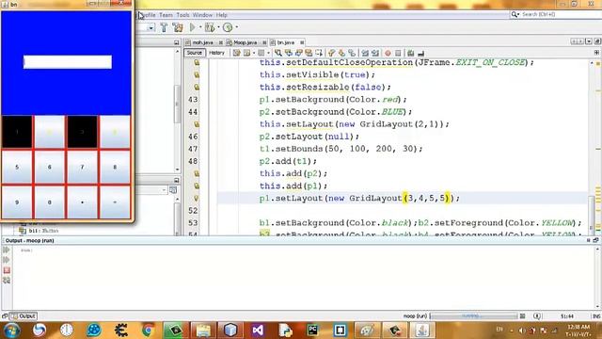Image resolution: width=602 pixels, height=339 pixels.
Task: Open PyCharm from taskbar
Action: coord(312,331)
